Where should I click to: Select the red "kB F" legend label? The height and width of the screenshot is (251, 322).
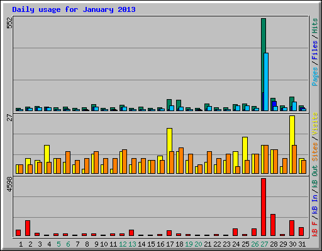(315, 229)
